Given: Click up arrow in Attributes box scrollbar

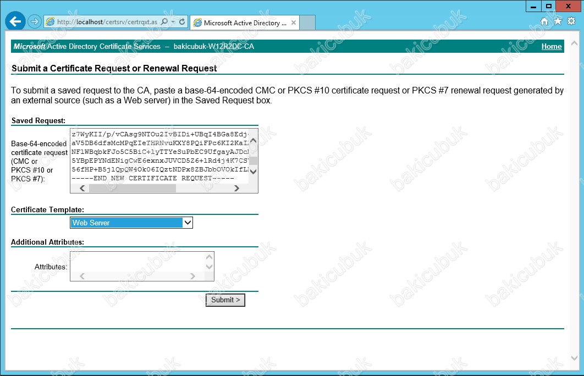Looking at the screenshot, I should pyautogui.click(x=210, y=257).
